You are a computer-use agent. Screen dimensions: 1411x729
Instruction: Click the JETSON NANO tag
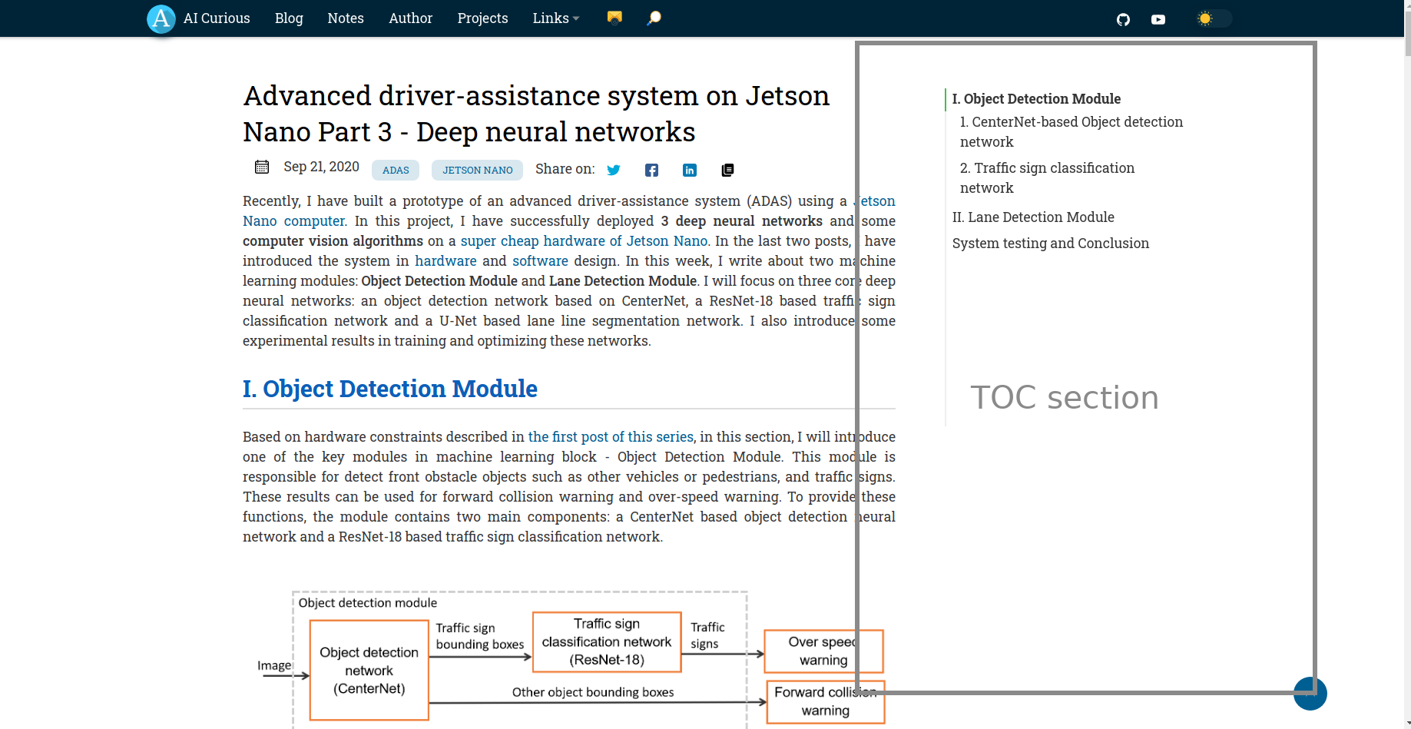point(477,170)
